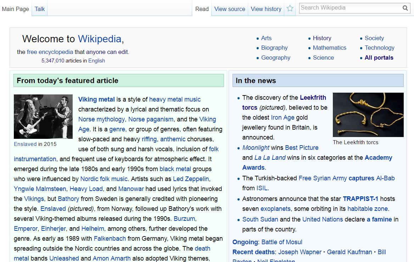The width and height of the screenshot is (414, 262).
Task: Click the search magnifying glass icon
Action: click(405, 7)
